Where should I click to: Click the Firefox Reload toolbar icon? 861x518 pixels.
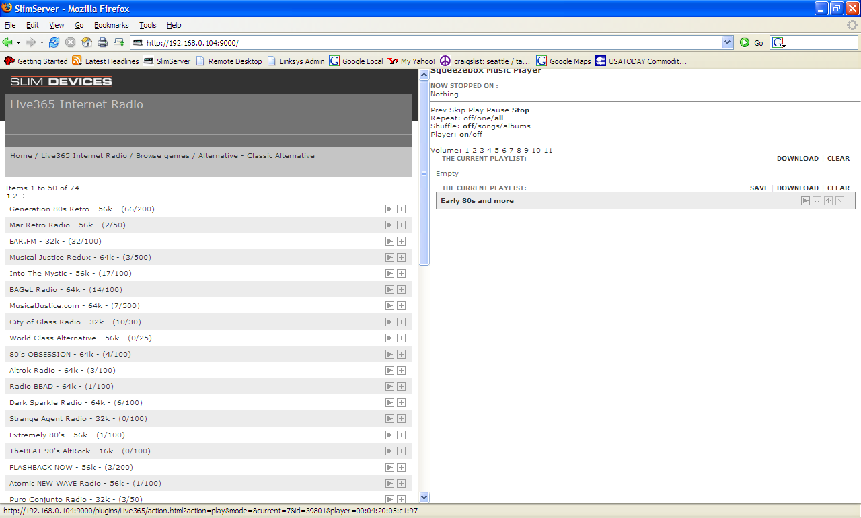pyautogui.click(x=54, y=42)
